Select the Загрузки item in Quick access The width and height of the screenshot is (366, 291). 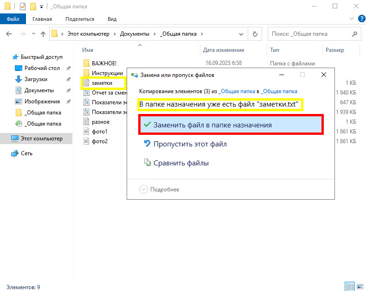coord(36,79)
